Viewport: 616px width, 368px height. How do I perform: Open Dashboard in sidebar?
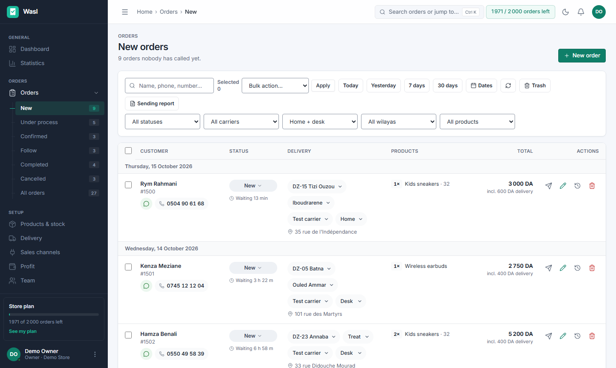[54, 49]
